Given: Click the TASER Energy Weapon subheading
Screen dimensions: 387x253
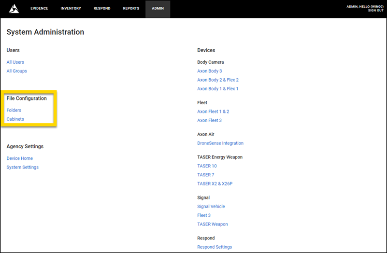Looking at the screenshot, I should click(220, 157).
